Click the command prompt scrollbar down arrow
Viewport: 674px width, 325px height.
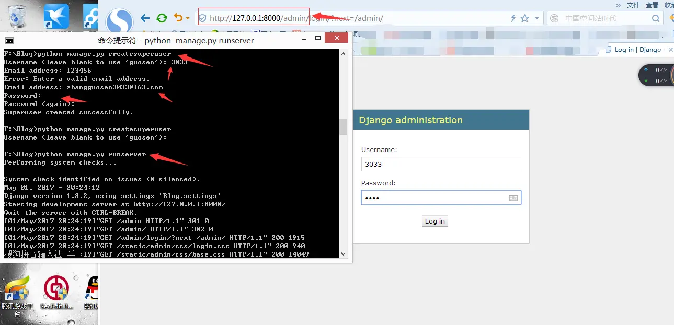(x=344, y=254)
